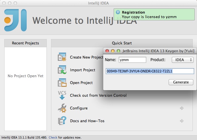Expand Docs and How-Tos arrow

pyautogui.click(x=182, y=121)
